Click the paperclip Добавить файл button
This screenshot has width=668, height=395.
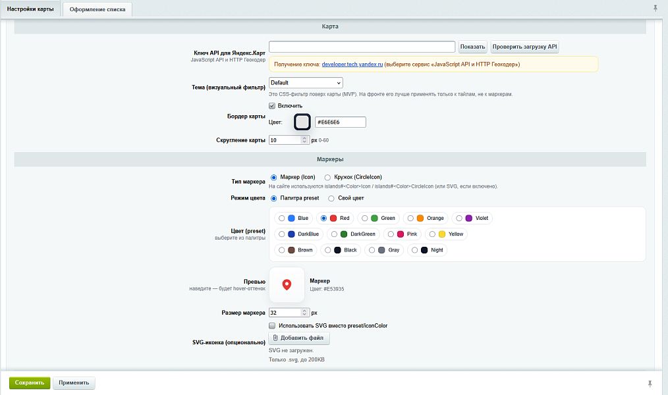299,338
